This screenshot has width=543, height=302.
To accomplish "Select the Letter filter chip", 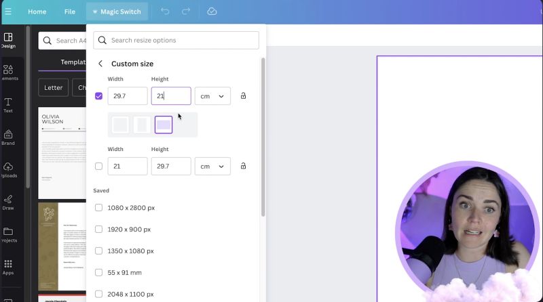I will click(x=54, y=88).
